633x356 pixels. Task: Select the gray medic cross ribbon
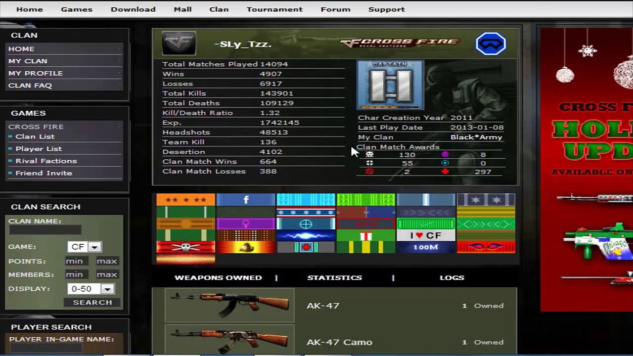coord(306,247)
